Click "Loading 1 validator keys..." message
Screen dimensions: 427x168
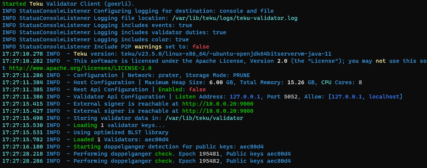point(119,125)
